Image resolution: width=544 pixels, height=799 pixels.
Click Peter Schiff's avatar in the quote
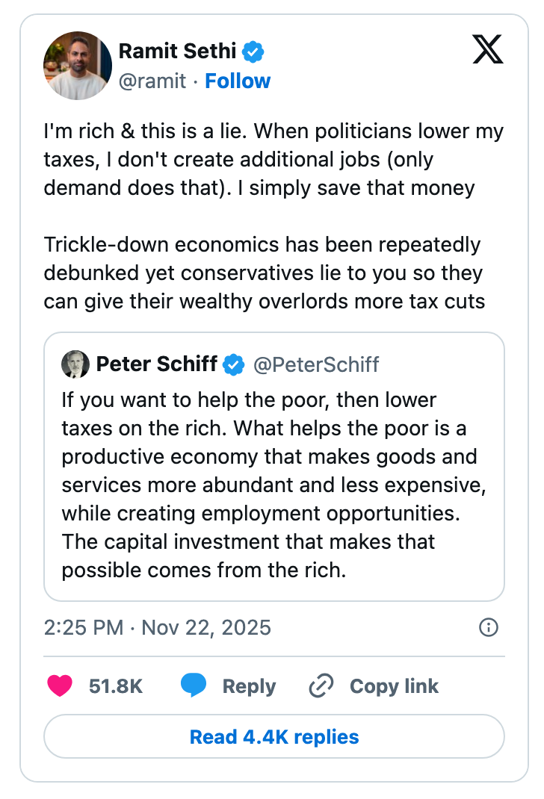pyautogui.click(x=75, y=364)
